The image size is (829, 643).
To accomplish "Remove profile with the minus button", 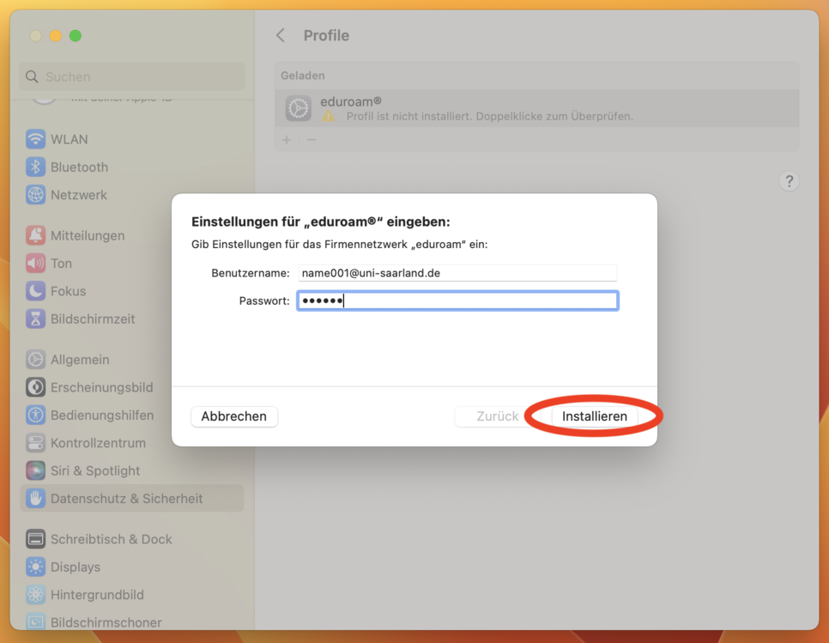I will [x=312, y=140].
